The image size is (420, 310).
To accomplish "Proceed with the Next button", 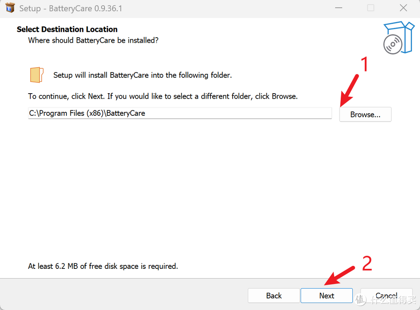I will tap(327, 296).
